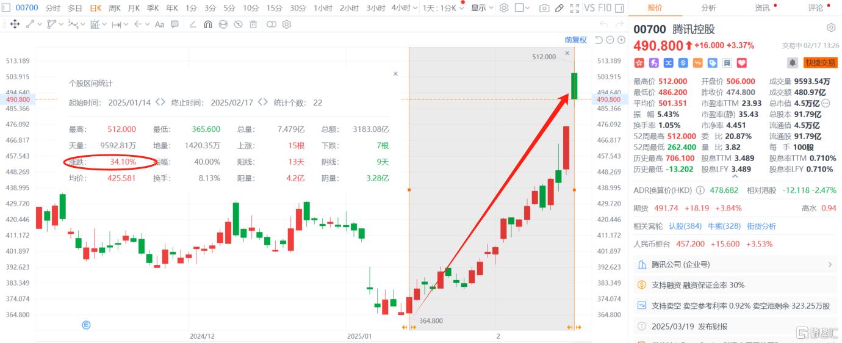Click the zoom-in plus circle icon
Screen dimensions: 842x343
621,40
